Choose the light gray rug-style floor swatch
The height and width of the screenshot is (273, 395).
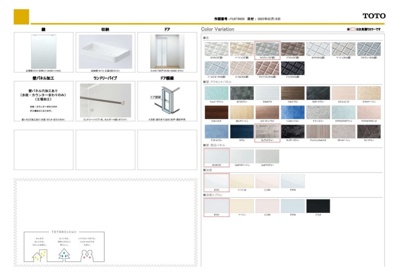click(x=267, y=49)
